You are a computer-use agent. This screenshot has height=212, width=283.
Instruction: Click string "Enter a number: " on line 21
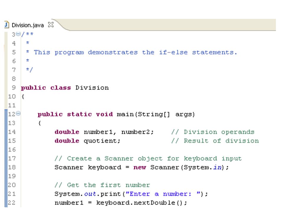(163, 194)
